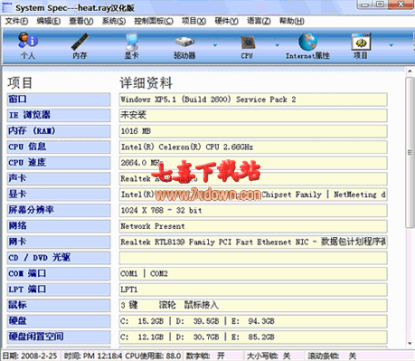Image resolution: width=415 pixels, height=361 pixels.
Task: Click the 内存 (RAM) item label
Action: (59, 131)
